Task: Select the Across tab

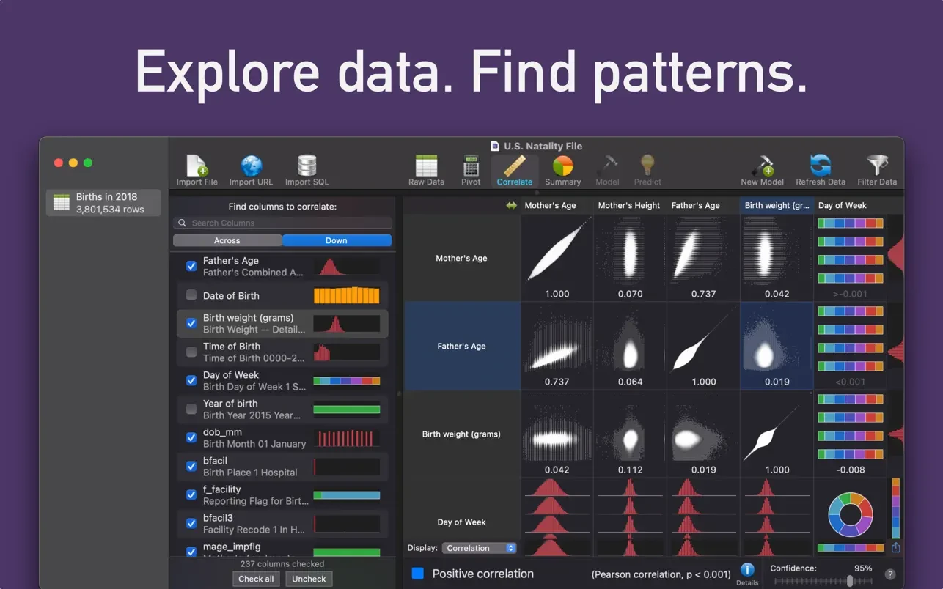Action: tap(227, 240)
